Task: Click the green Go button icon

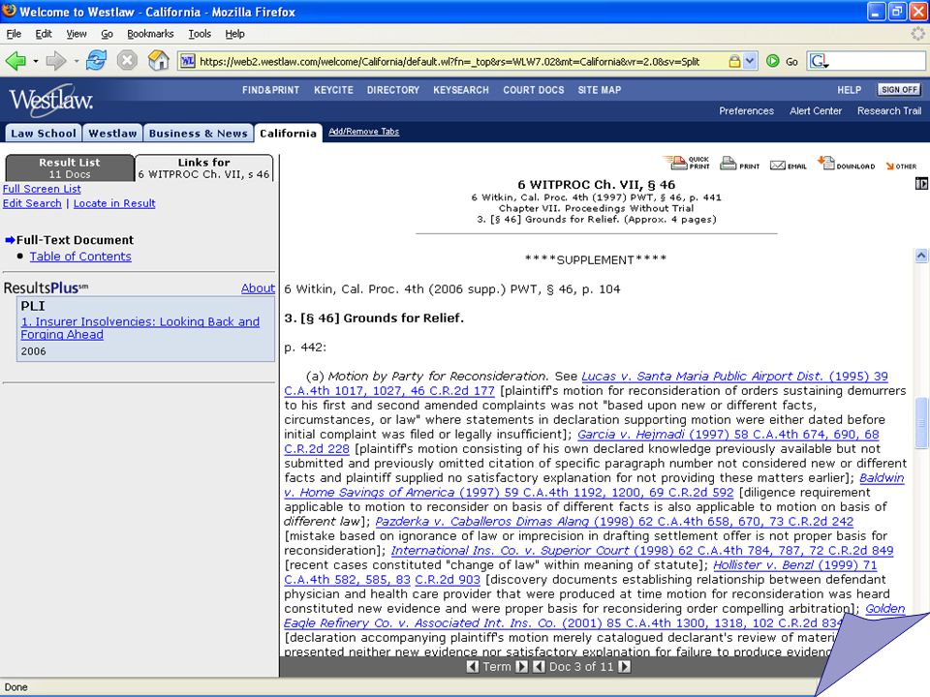Action: click(772, 61)
